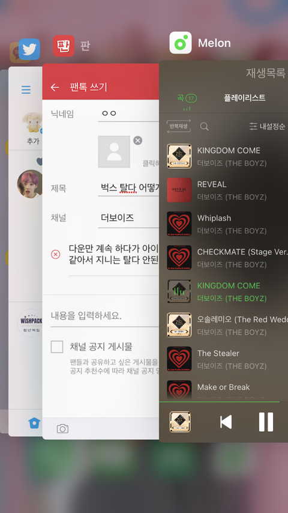Select the 곡 17 songs tab
Viewport: 288px width, 513px height.
187,98
